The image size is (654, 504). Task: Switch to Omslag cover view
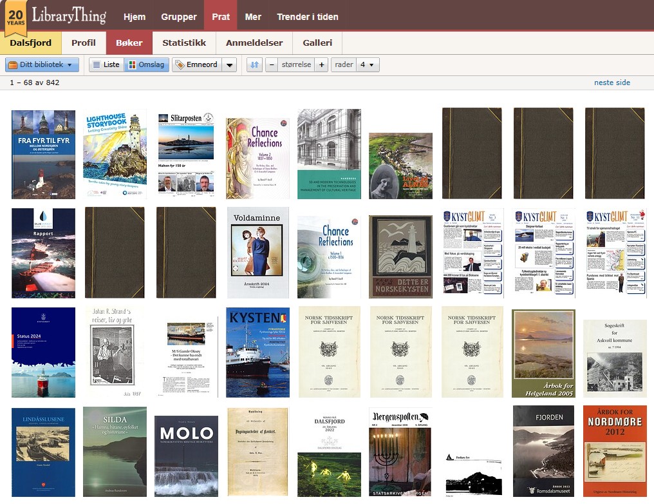146,64
